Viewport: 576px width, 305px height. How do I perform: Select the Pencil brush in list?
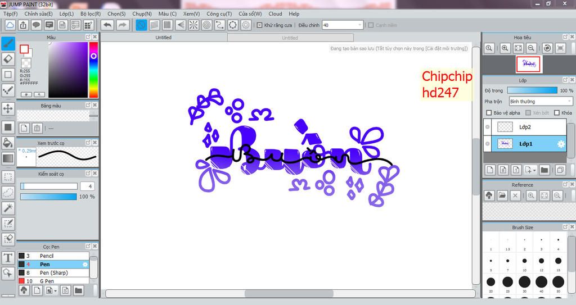[53, 256]
